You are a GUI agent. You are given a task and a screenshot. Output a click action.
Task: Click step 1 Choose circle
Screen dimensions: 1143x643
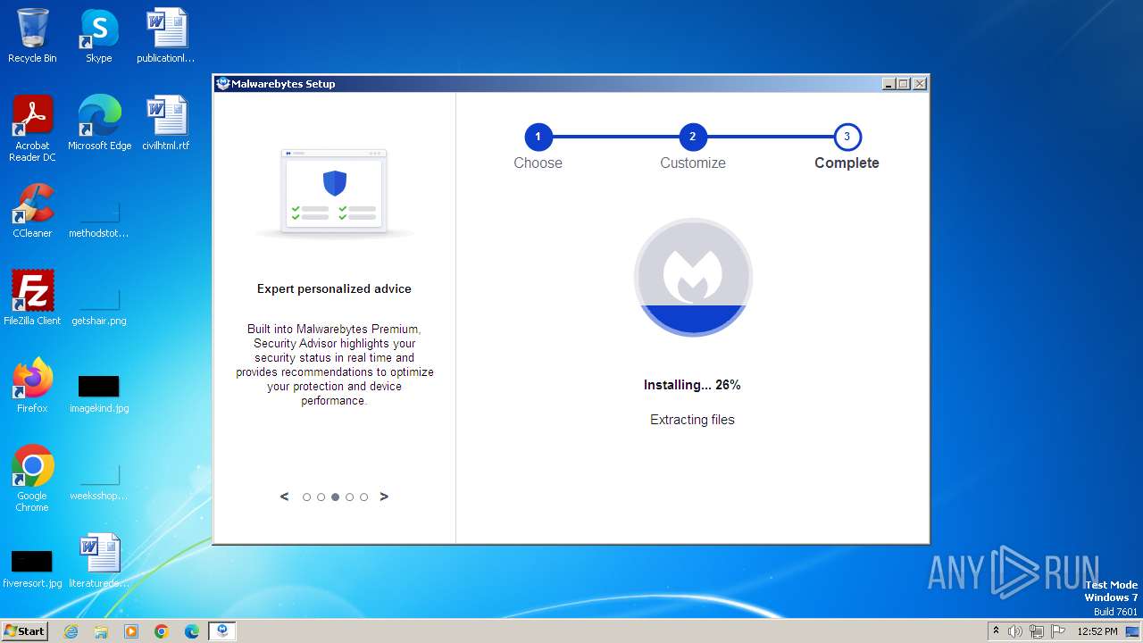[538, 138]
